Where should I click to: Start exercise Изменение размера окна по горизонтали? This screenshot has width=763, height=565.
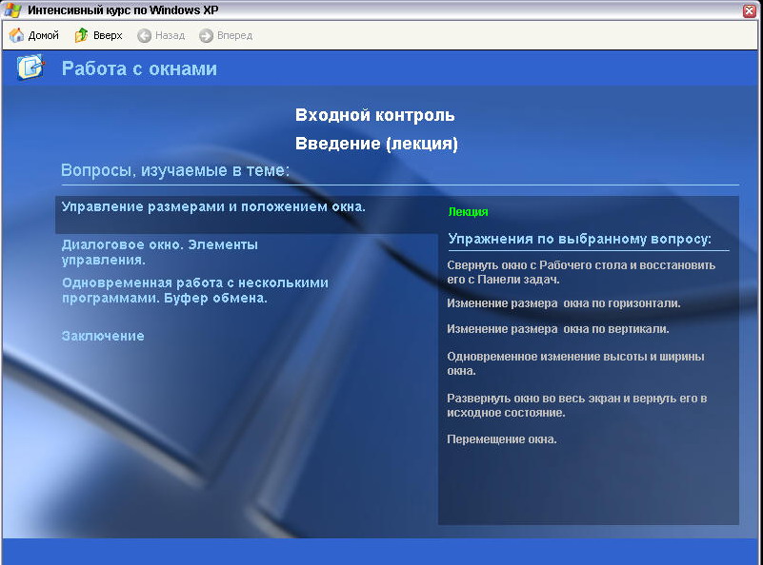[x=564, y=303]
